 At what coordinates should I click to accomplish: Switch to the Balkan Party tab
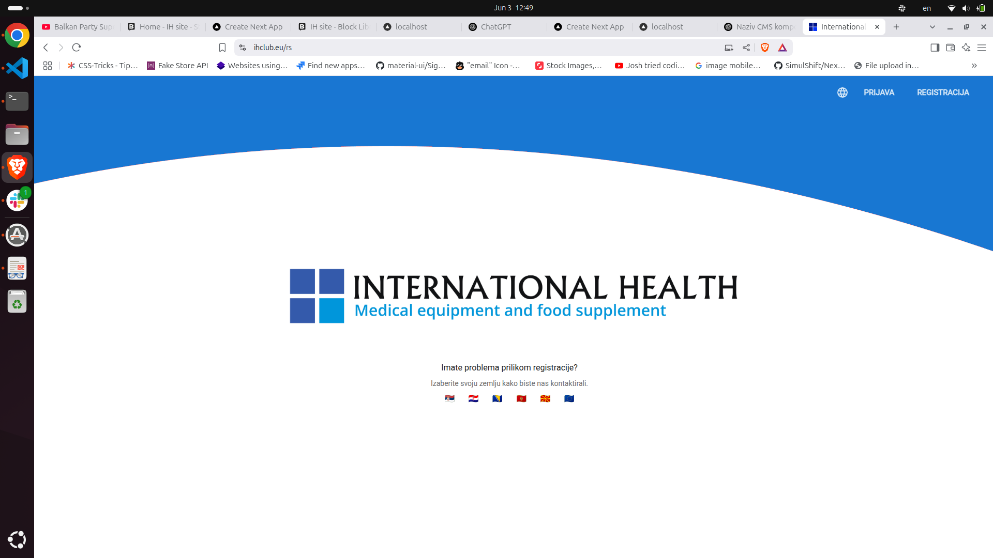coord(78,27)
